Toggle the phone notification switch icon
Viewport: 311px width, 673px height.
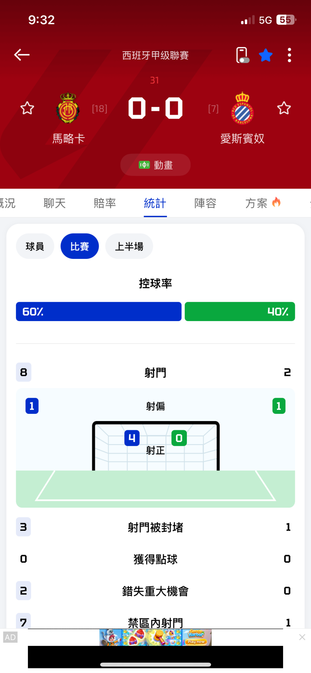(242, 55)
